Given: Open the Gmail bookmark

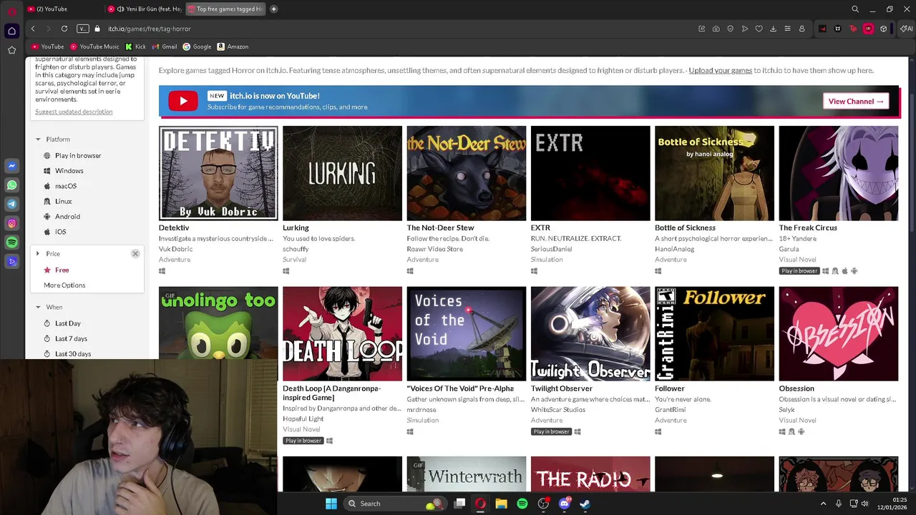Looking at the screenshot, I should [x=165, y=46].
